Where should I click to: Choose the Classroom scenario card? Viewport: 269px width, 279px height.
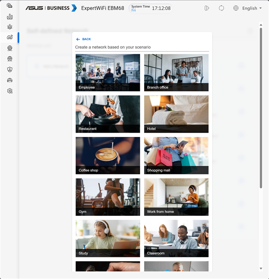pyautogui.click(x=176, y=239)
